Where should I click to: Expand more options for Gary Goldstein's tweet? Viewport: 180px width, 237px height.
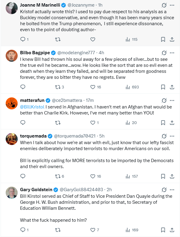[172, 189]
